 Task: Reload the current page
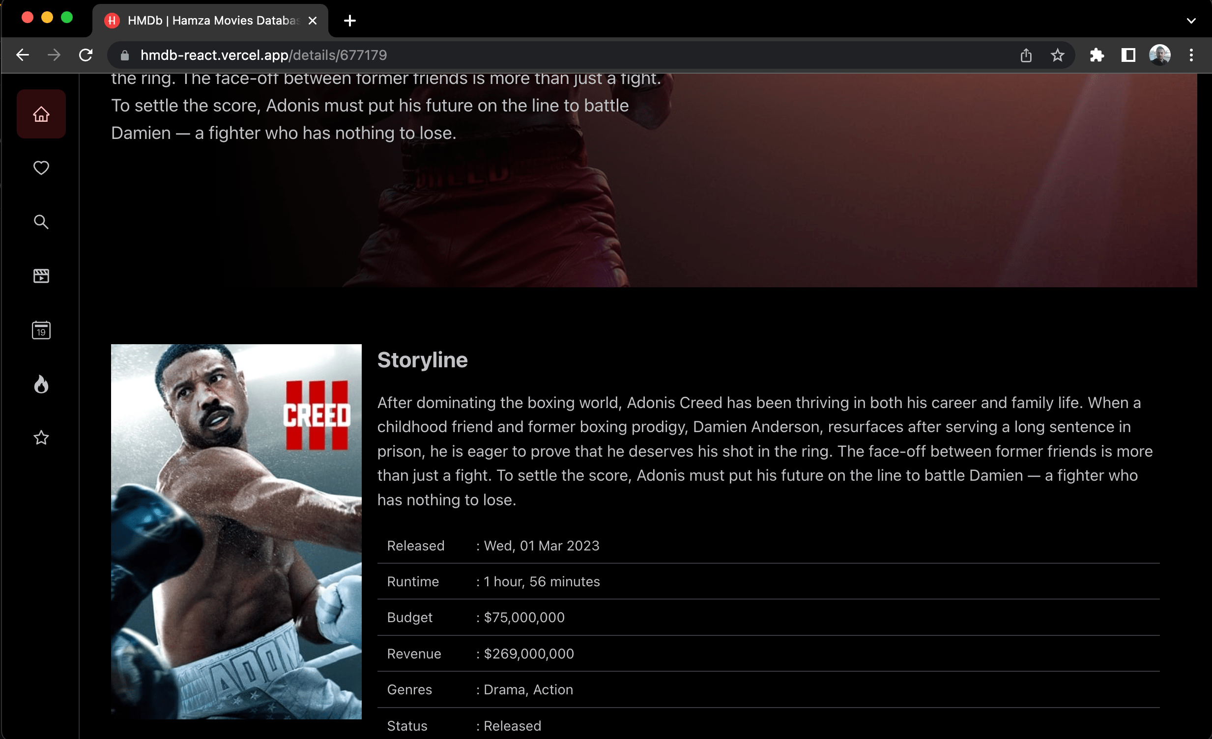pyautogui.click(x=86, y=55)
